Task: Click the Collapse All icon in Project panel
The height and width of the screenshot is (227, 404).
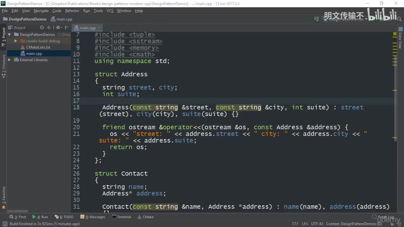Action: tap(49, 28)
